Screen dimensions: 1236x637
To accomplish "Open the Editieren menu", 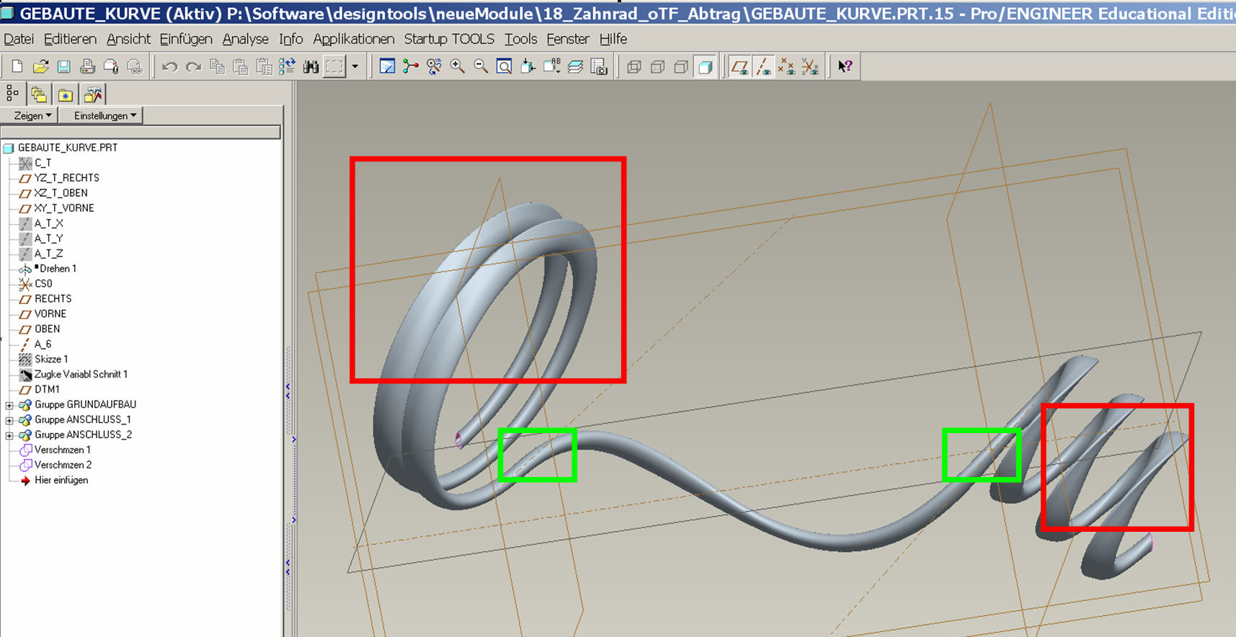I will pos(70,39).
